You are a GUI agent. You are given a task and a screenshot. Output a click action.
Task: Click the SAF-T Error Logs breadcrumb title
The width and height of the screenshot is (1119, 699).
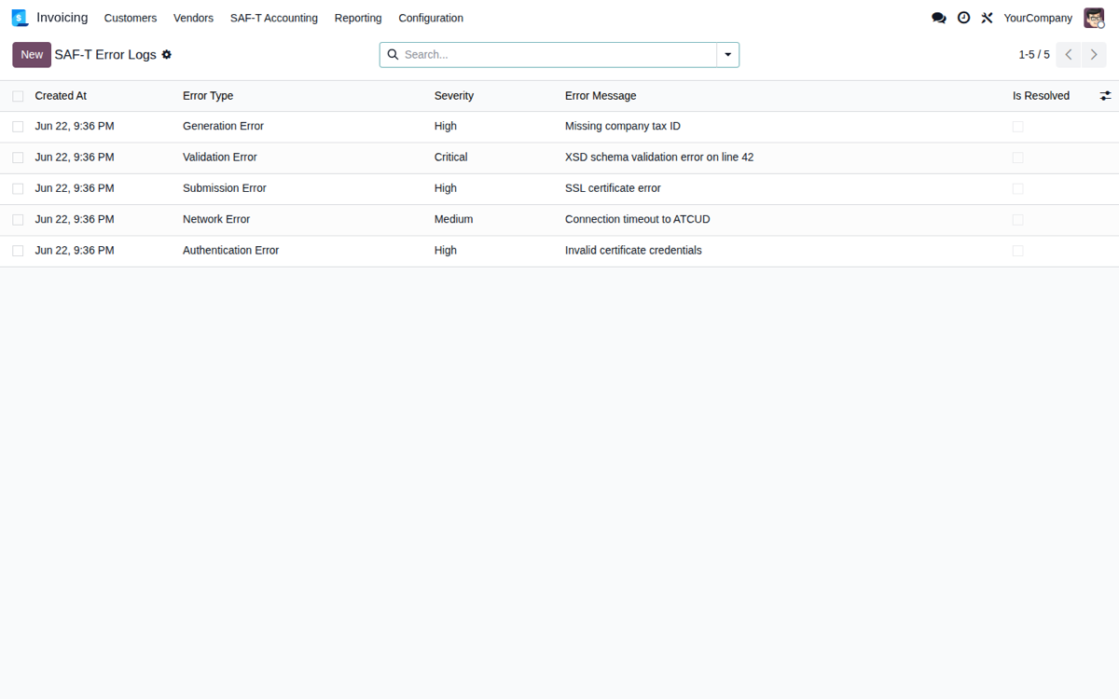tap(105, 55)
